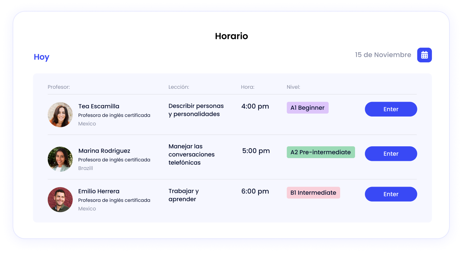Viewport: 462px width, 253px height.
Task: Open the teacher name Marina Rodriguez
Action: [104, 151]
